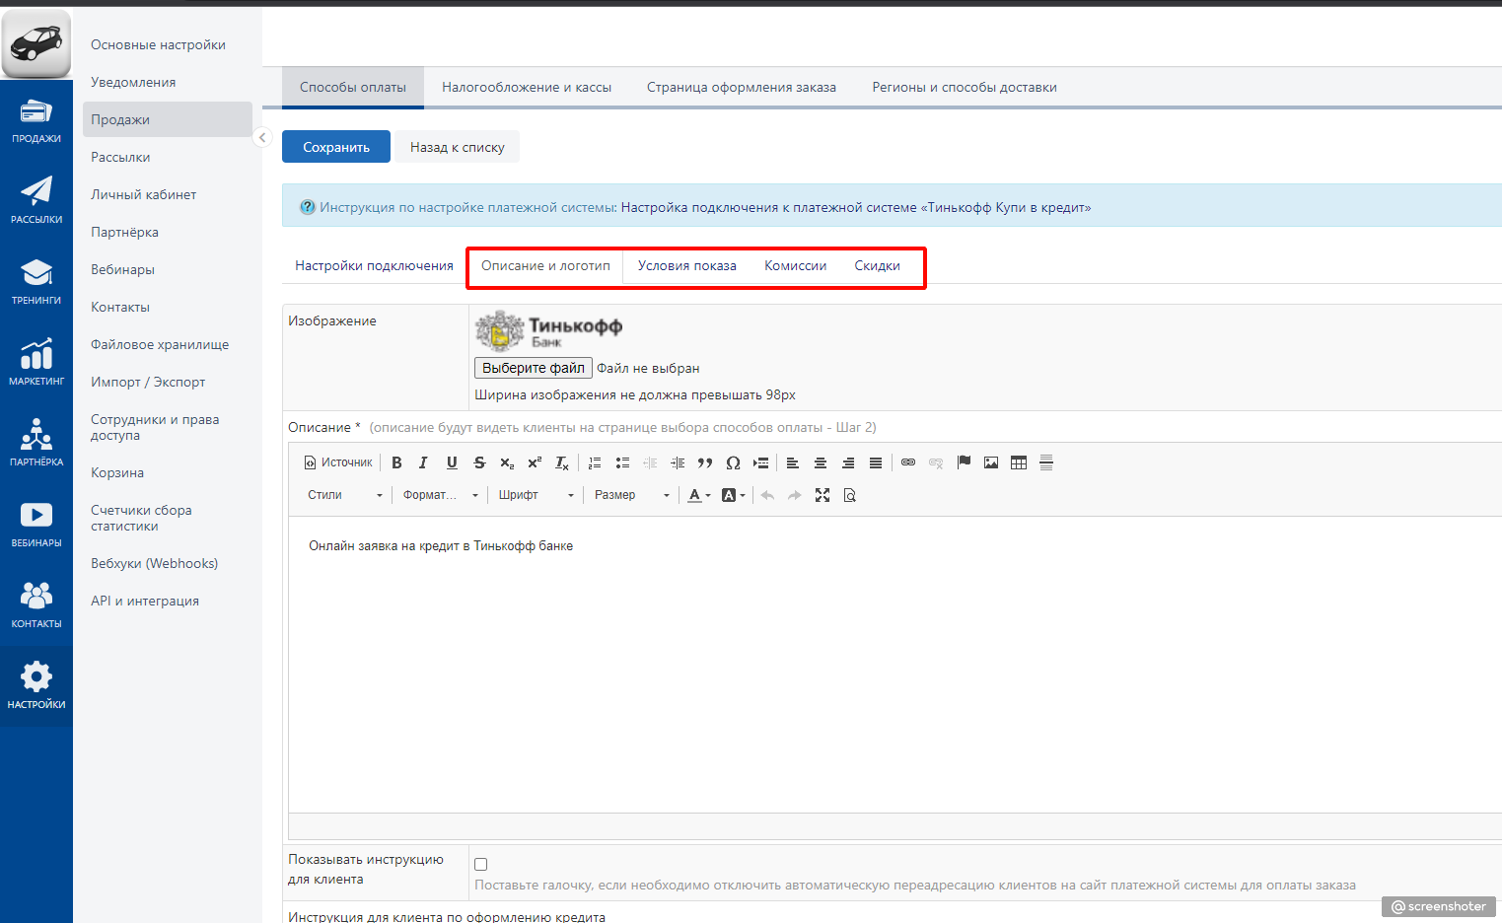Insert a numbered list in the editor
Viewport: 1502px width, 923px height.
coord(595,462)
